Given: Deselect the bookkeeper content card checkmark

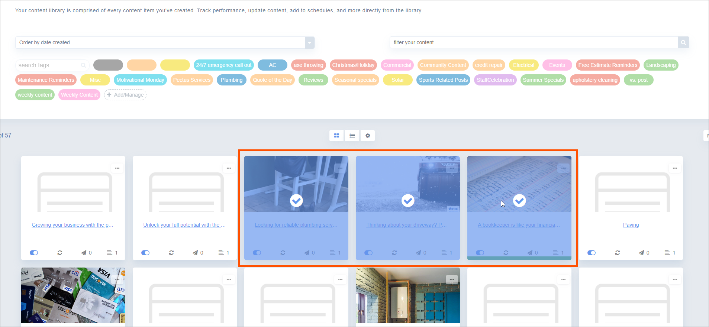Looking at the screenshot, I should coord(519,201).
